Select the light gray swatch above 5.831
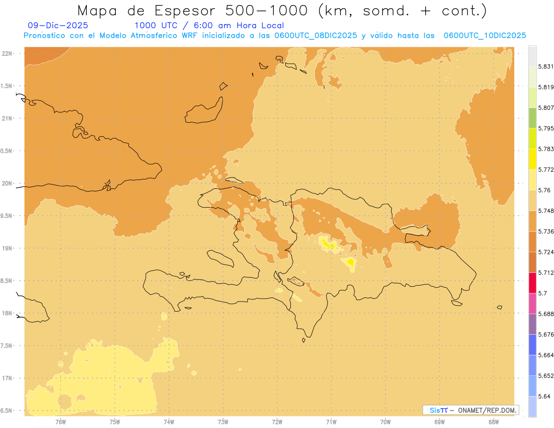Screen dimensions: 554x428 point(532,56)
